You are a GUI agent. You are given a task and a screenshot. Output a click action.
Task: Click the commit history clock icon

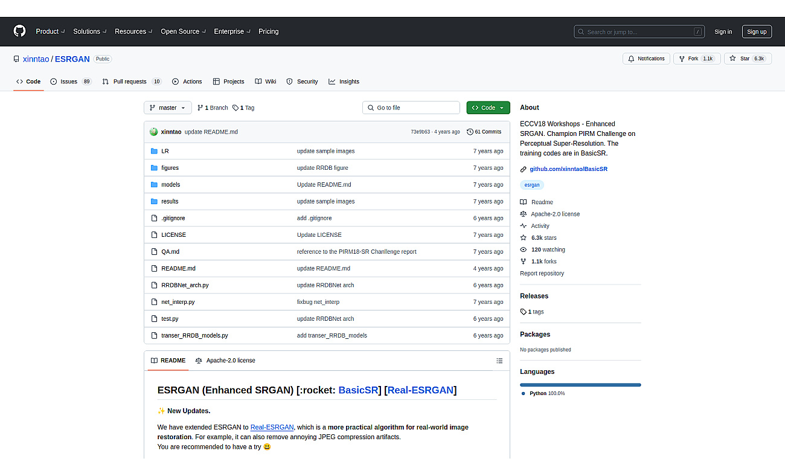coord(470,132)
